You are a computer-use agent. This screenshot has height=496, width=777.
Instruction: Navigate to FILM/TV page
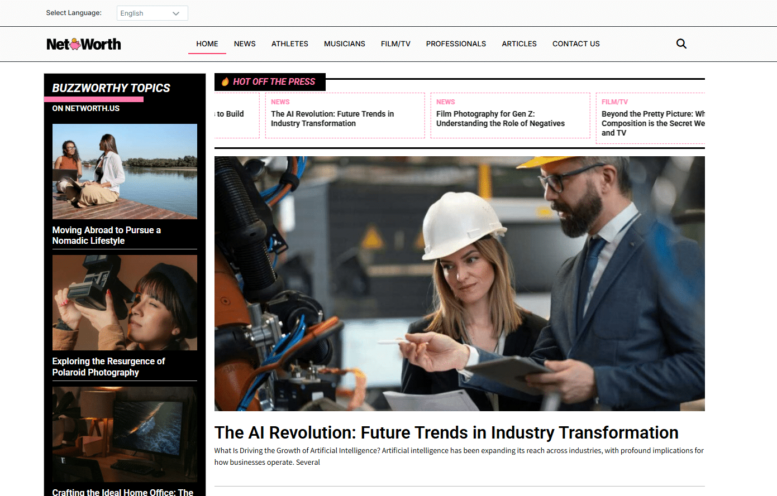pos(395,44)
